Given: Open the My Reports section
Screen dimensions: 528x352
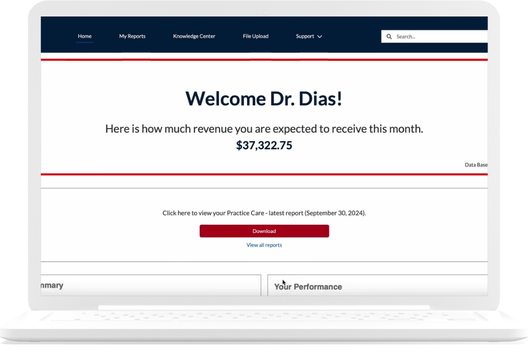Looking at the screenshot, I should (x=132, y=36).
